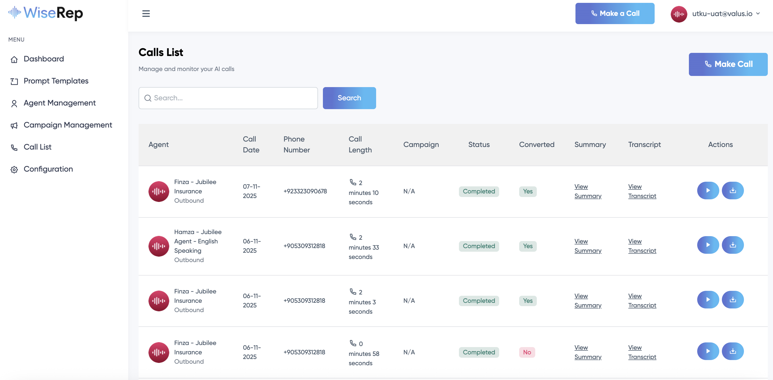The image size is (773, 380).
Task: Select the Call List phone icon
Action: pos(14,147)
